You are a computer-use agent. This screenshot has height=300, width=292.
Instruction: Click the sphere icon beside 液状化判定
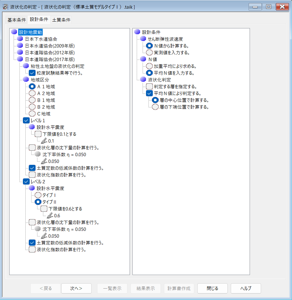point(143,80)
